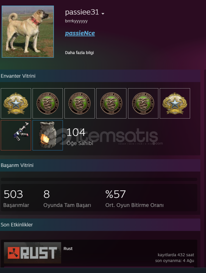The image size is (206, 273).
Task: Open the 104 Öğe Sahibi inventory count
Action: click(x=80, y=136)
